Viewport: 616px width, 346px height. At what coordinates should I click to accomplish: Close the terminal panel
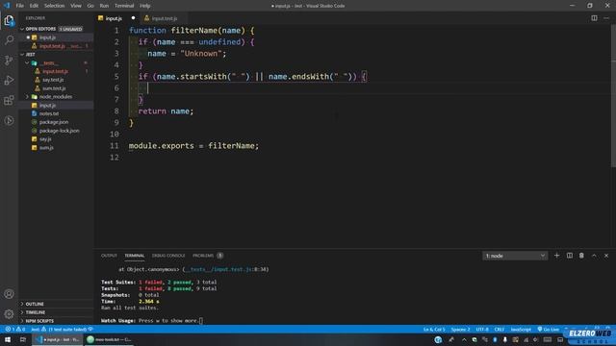[606, 256]
